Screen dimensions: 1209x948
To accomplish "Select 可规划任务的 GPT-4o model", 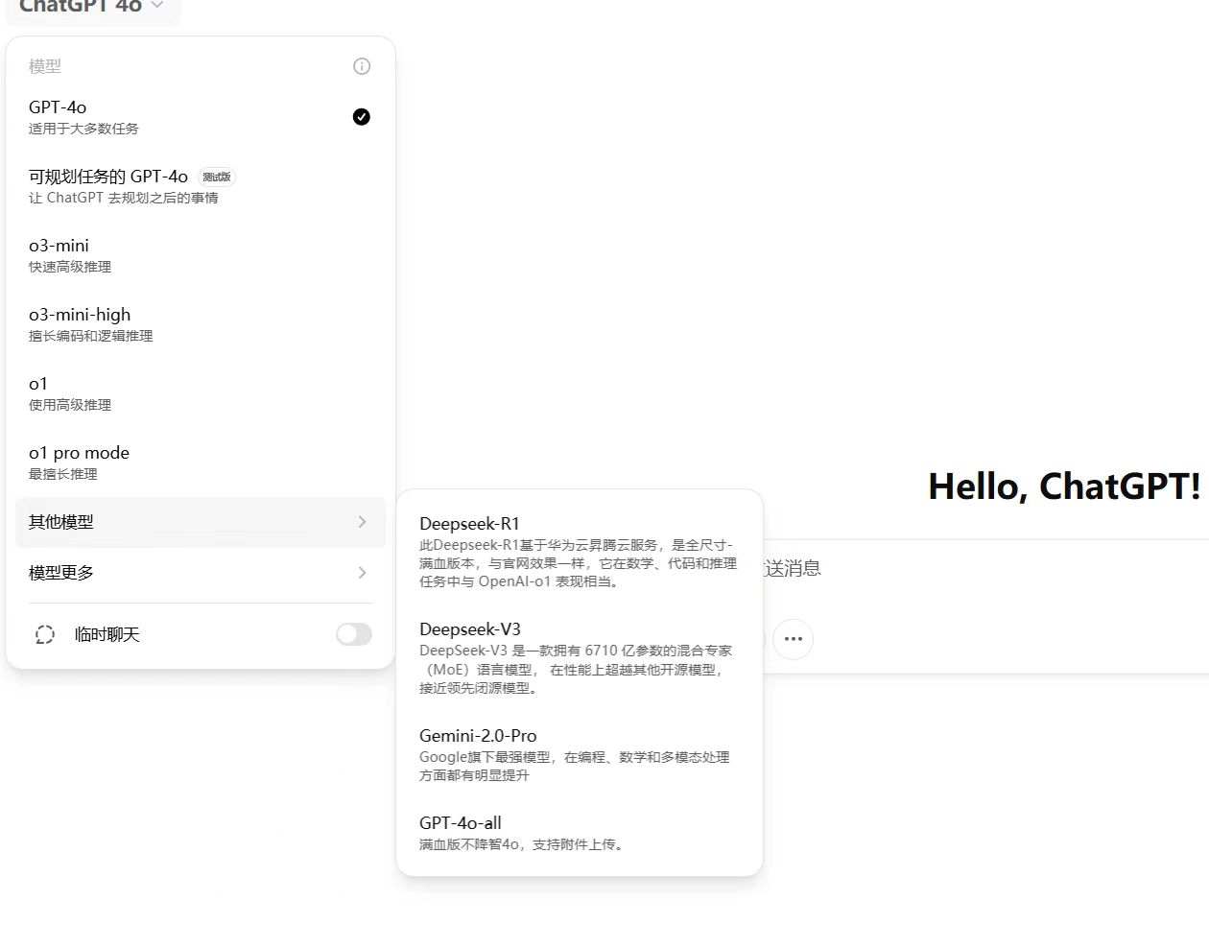I will click(200, 186).
